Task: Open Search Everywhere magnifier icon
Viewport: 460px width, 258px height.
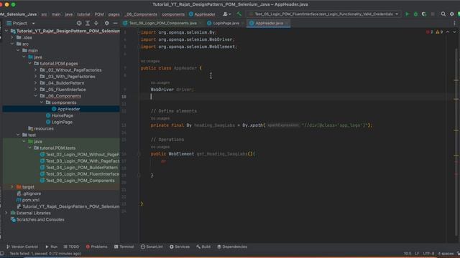Action: [443, 14]
